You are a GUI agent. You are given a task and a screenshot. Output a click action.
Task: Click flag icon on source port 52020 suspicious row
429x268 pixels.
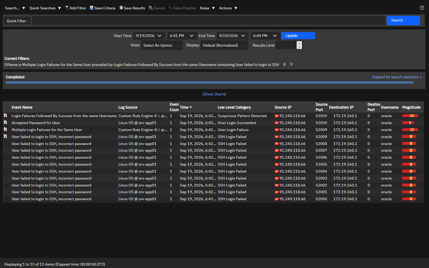coord(277,116)
